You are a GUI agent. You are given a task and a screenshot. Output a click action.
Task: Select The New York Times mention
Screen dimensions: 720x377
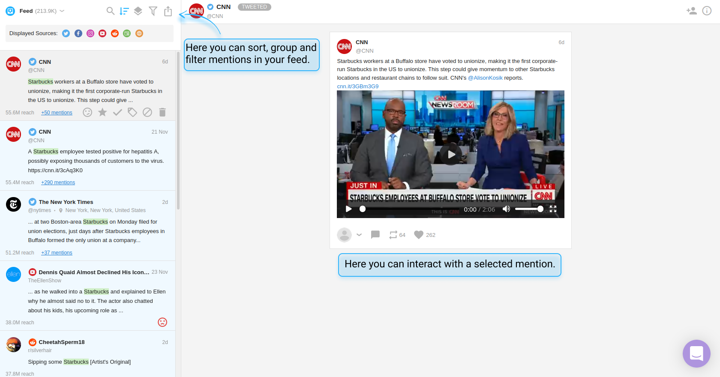click(87, 226)
